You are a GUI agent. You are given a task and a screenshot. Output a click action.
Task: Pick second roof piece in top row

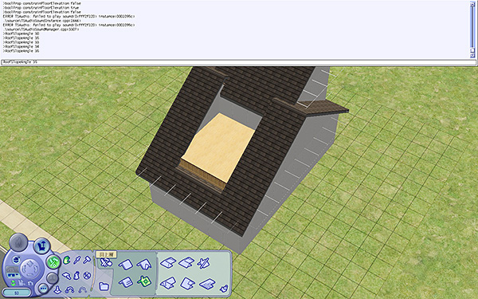[186, 262]
